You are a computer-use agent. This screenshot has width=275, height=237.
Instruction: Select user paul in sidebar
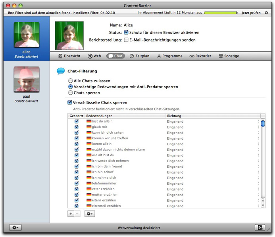(27, 85)
